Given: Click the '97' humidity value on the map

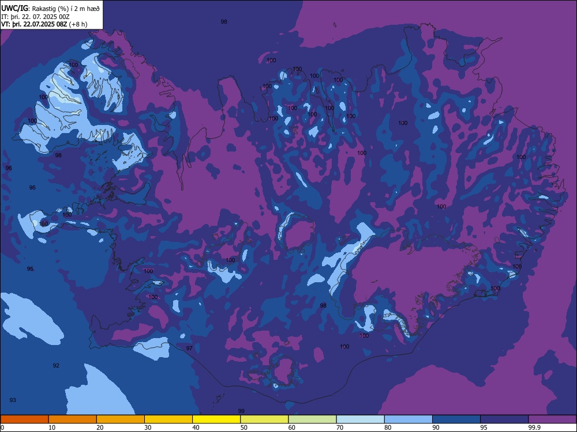Looking at the screenshot, I should [189, 348].
